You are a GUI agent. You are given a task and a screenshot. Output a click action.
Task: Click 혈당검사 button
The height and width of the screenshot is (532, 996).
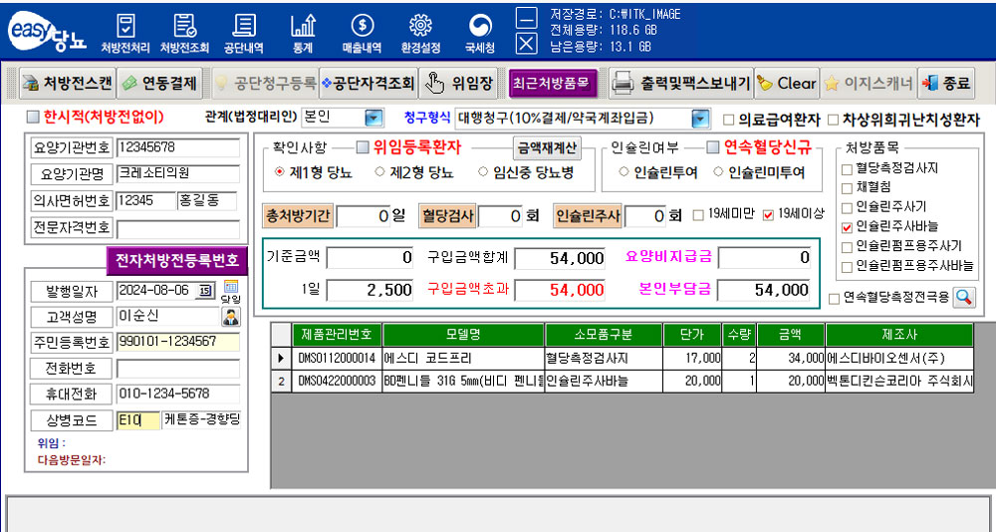(447, 216)
